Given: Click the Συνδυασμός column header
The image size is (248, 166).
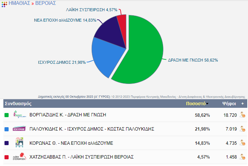Looking at the screenshot, I should (x=18, y=103).
